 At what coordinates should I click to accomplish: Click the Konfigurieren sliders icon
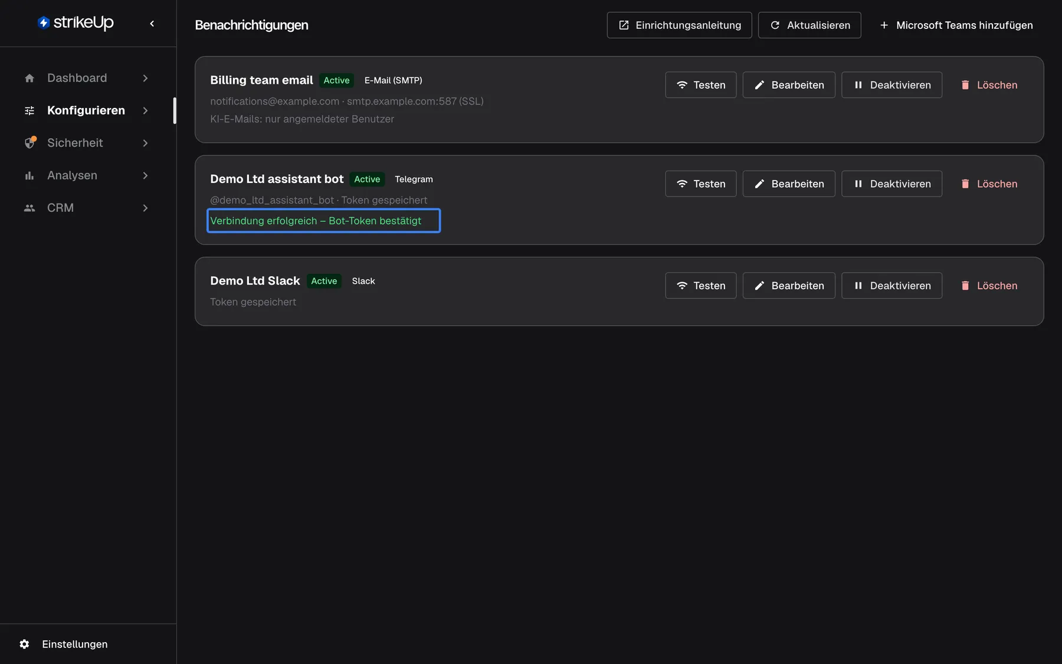click(29, 110)
